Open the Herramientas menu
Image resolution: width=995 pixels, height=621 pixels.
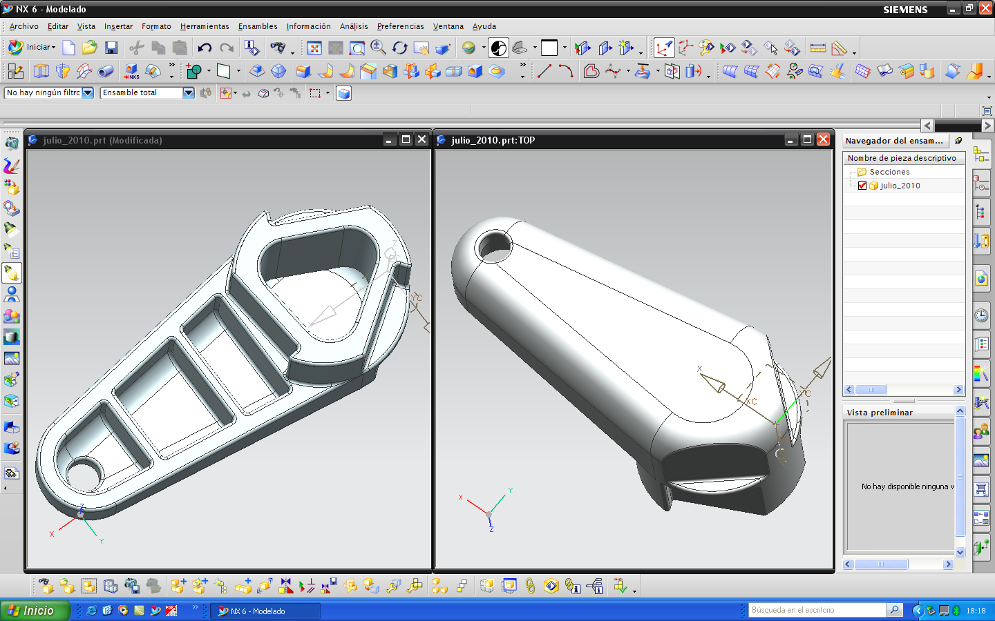point(205,26)
